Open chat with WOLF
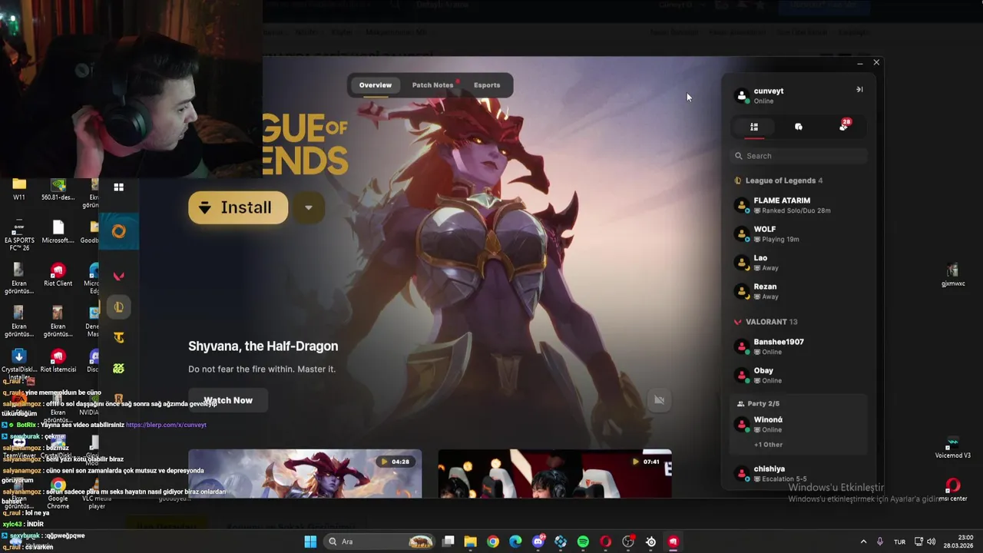 pyautogui.click(x=799, y=233)
